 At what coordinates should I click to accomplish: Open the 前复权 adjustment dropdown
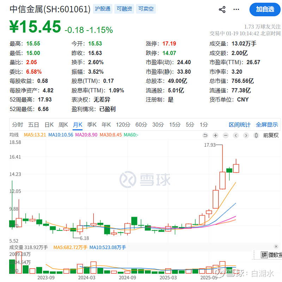[271, 135]
